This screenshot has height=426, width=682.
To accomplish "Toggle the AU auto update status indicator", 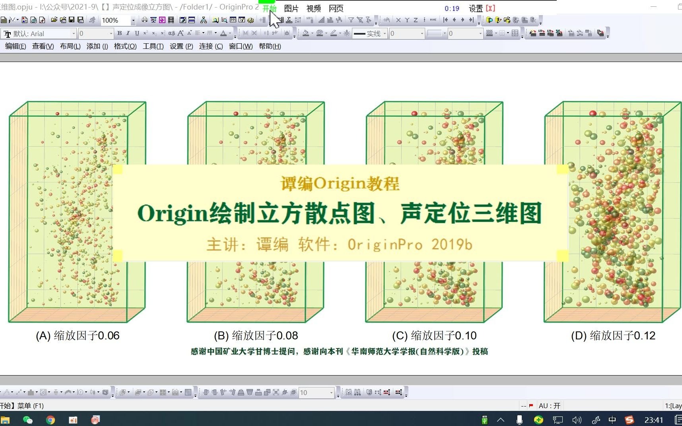I will [x=550, y=406].
